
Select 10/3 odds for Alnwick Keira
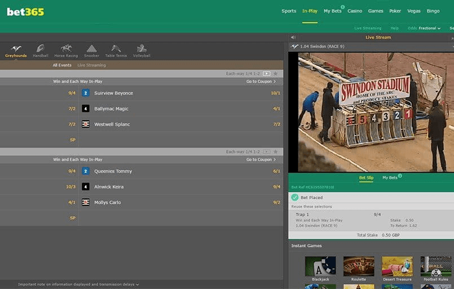[70, 187]
